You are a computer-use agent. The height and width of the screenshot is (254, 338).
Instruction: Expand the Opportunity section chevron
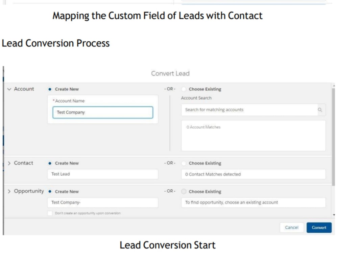9,191
